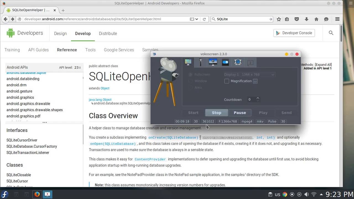This screenshot has height=199, width=354.
Task: Open Display 1 1366 x 768 dropdown
Action: click(x=249, y=75)
